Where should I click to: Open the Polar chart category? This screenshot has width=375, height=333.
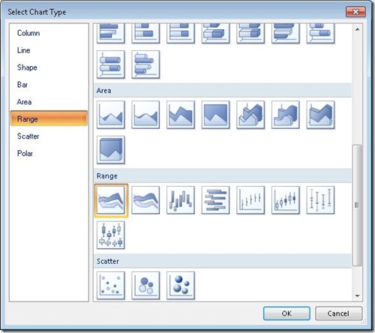(49, 154)
